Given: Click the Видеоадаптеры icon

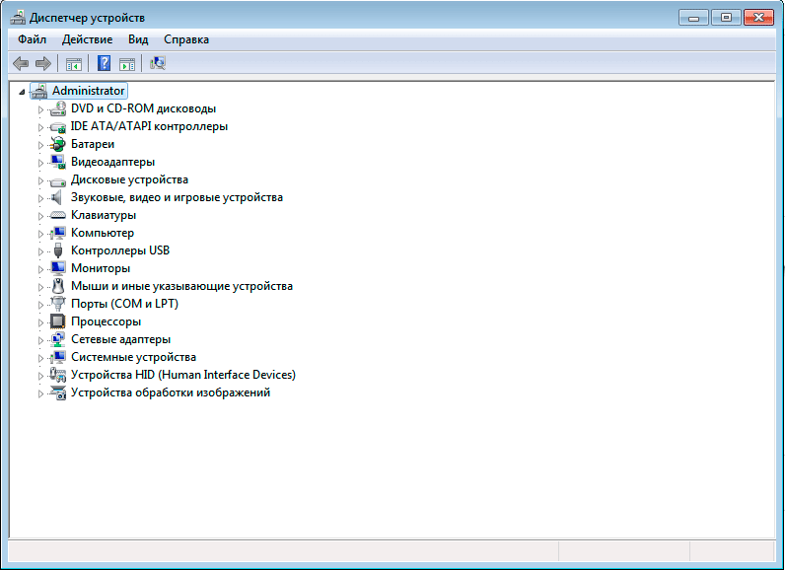Looking at the screenshot, I should pos(58,162).
